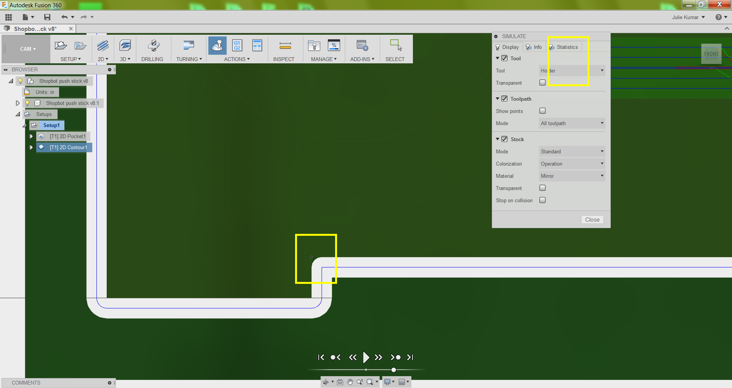Play the simulation
732x388 pixels.
(x=366, y=357)
